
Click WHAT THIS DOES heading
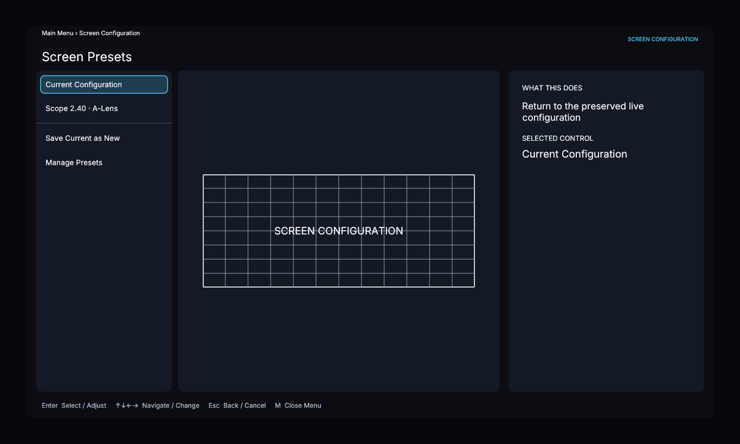(552, 88)
